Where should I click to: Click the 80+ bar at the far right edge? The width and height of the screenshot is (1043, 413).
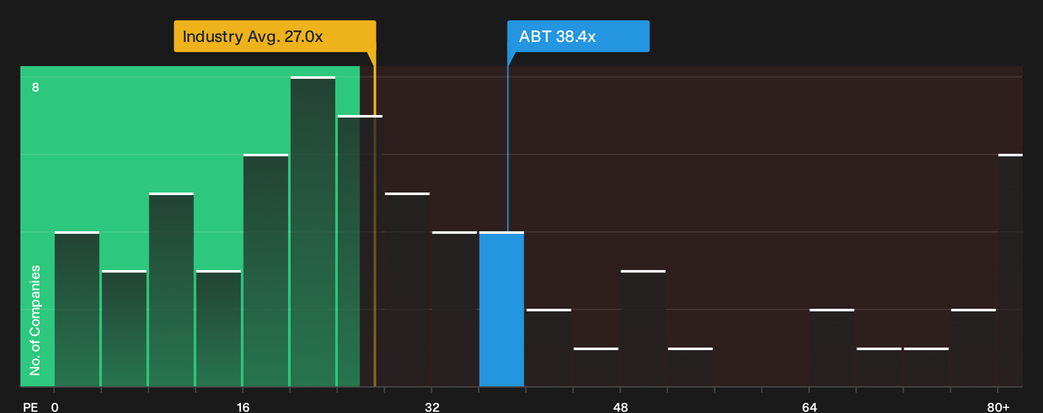point(1011,270)
